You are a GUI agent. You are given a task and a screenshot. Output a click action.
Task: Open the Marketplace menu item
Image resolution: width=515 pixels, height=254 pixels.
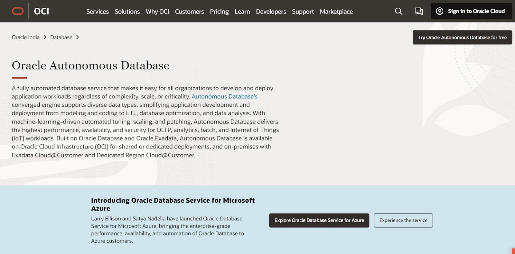point(336,12)
